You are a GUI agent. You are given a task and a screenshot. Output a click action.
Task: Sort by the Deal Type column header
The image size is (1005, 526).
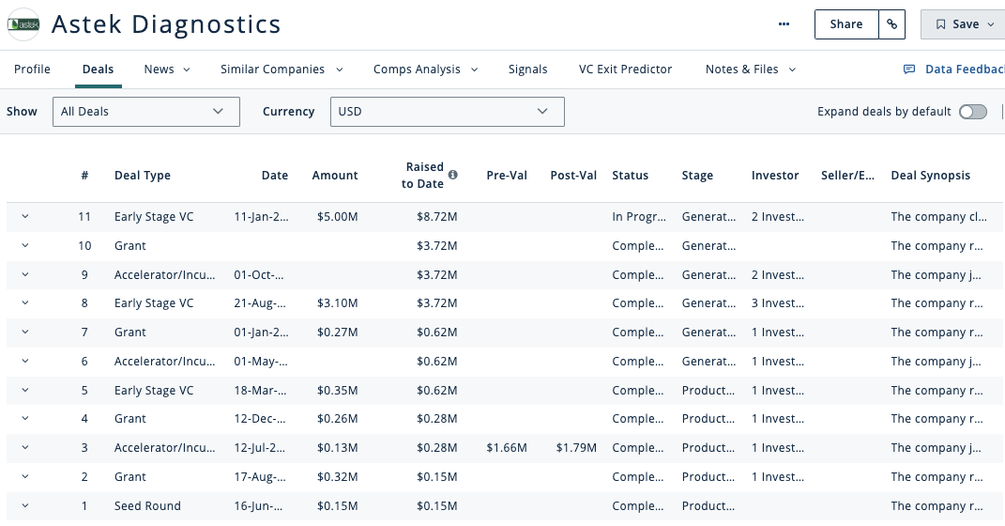click(143, 176)
